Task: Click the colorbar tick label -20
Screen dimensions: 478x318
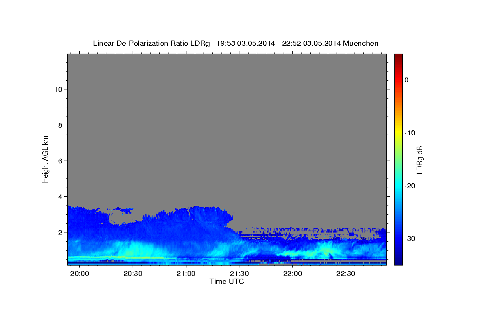Action: point(410,186)
